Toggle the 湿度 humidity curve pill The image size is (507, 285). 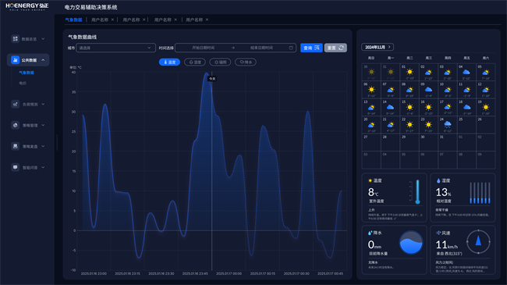(195, 62)
